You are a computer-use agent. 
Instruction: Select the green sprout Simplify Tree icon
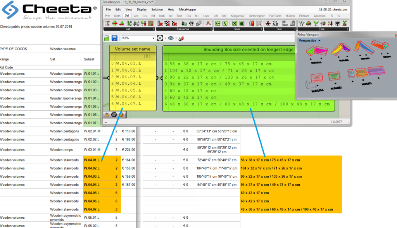(x=316, y=24)
